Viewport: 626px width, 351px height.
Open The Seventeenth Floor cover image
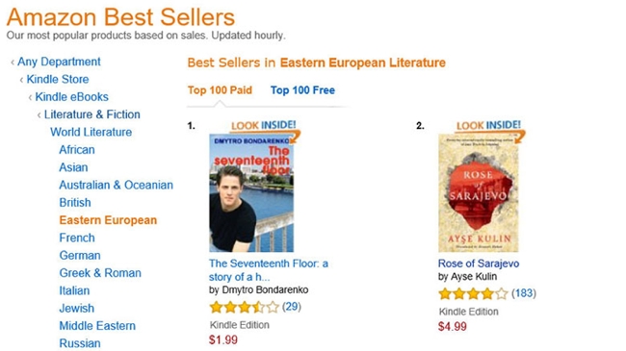(251, 192)
